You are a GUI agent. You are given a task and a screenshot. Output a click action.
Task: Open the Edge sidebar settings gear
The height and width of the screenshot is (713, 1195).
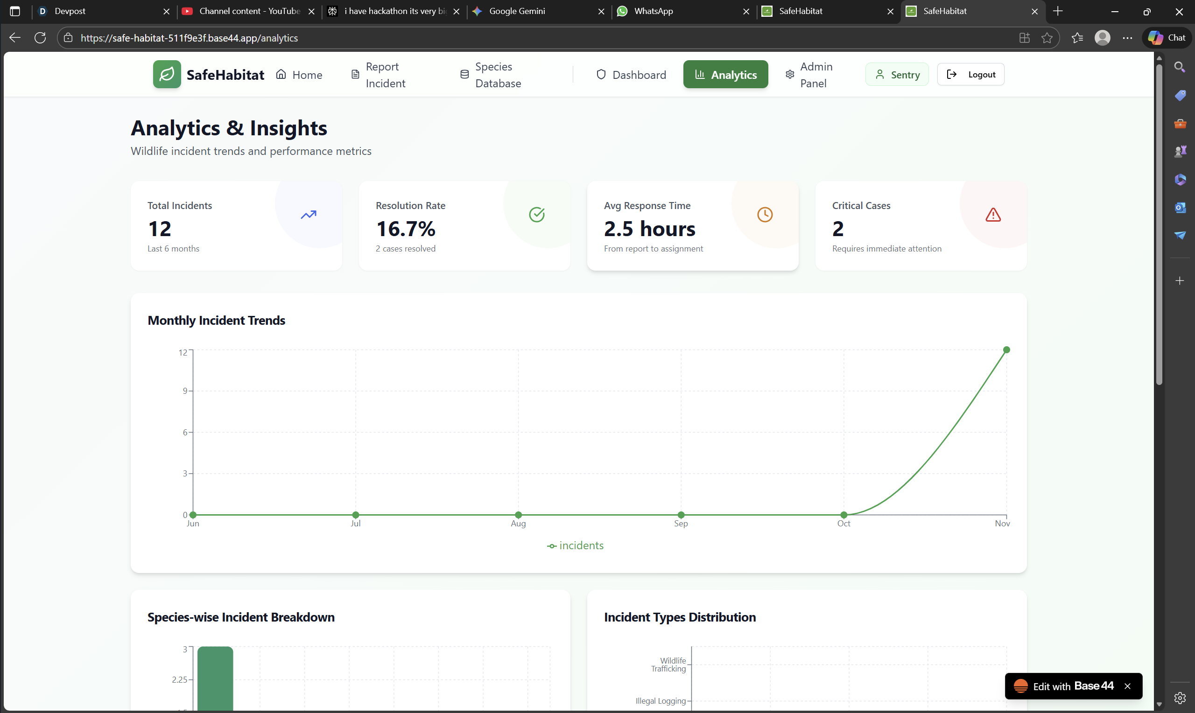pos(1180,698)
